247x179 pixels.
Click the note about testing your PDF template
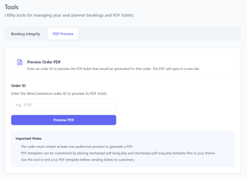pos(78,160)
